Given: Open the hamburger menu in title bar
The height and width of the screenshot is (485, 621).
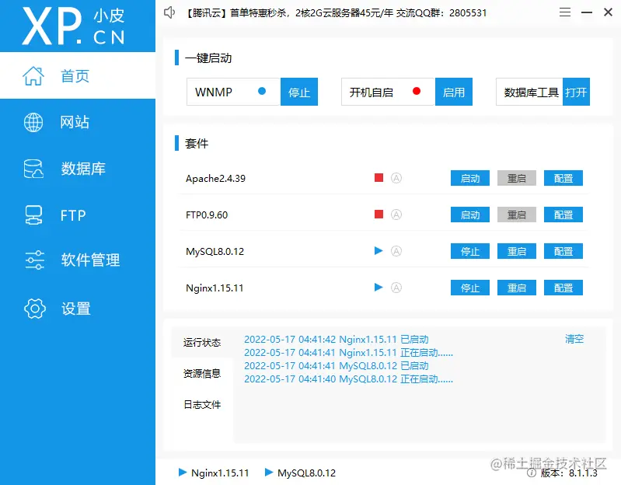Looking at the screenshot, I should (565, 12).
